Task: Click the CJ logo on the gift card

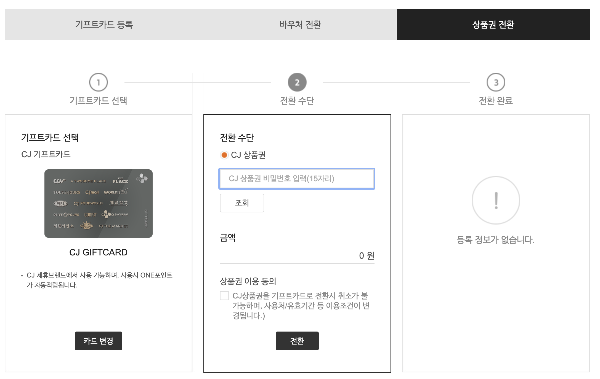Action: pyautogui.click(x=142, y=178)
